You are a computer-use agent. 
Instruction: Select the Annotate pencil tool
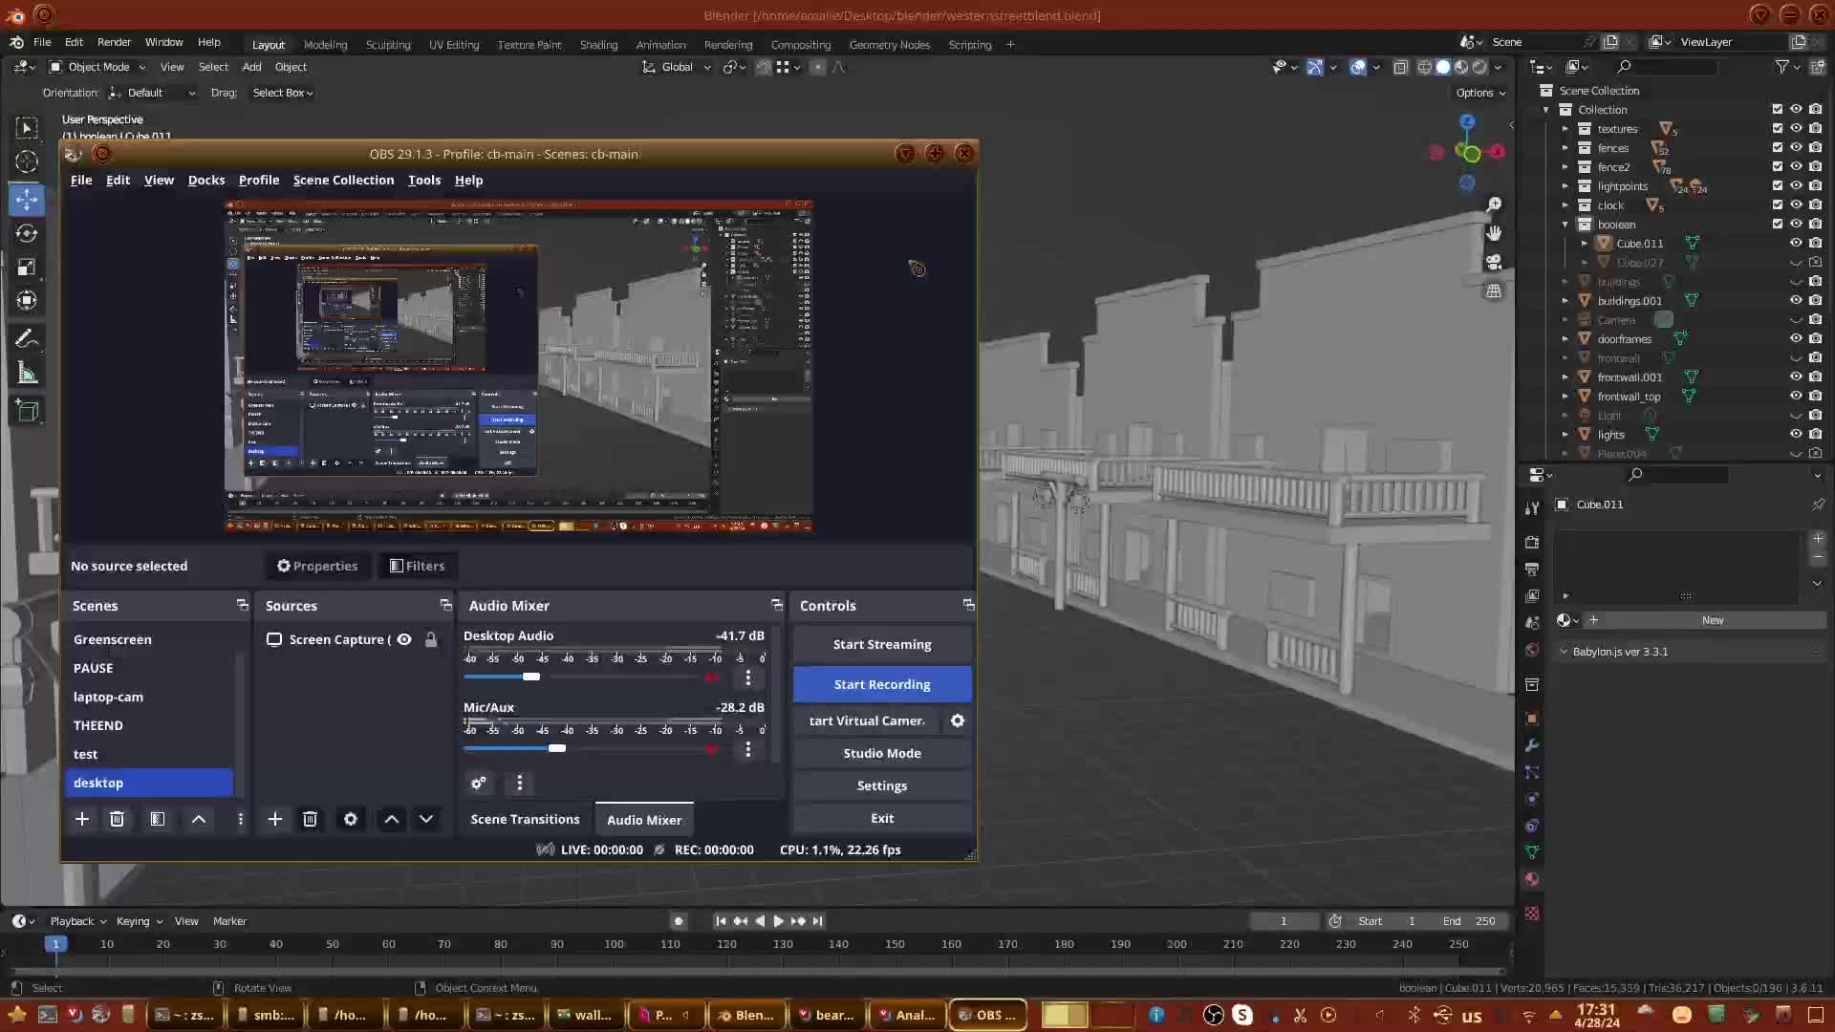27,339
